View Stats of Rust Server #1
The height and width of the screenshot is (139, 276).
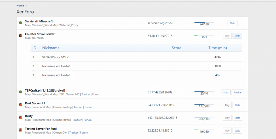pyautogui.click(x=237, y=105)
